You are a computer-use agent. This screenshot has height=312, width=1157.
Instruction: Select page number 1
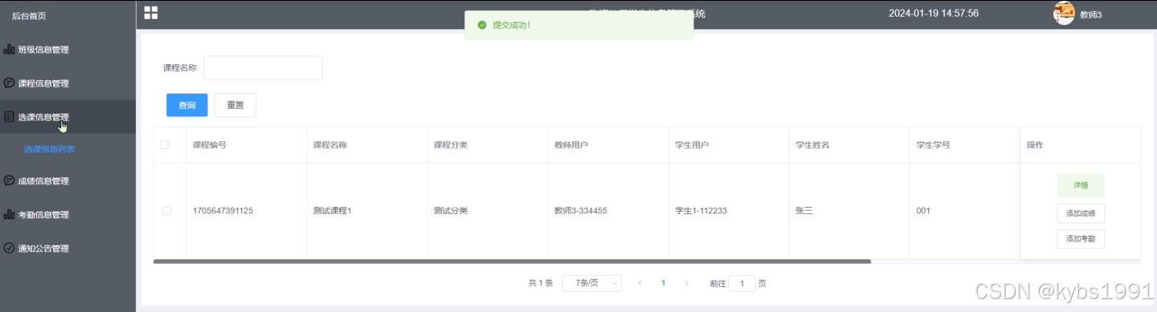[x=663, y=283]
